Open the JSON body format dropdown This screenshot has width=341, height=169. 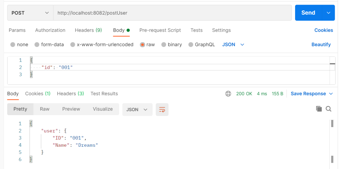pyautogui.click(x=233, y=45)
